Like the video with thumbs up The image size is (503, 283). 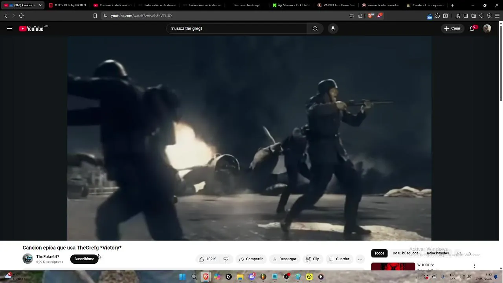[207, 259]
